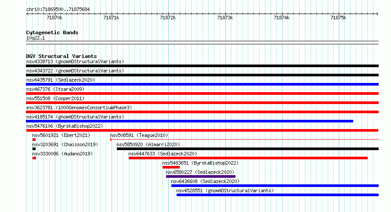Click the small red marker for nsv3330096
The width and height of the screenshot is (391, 212).
34,158
